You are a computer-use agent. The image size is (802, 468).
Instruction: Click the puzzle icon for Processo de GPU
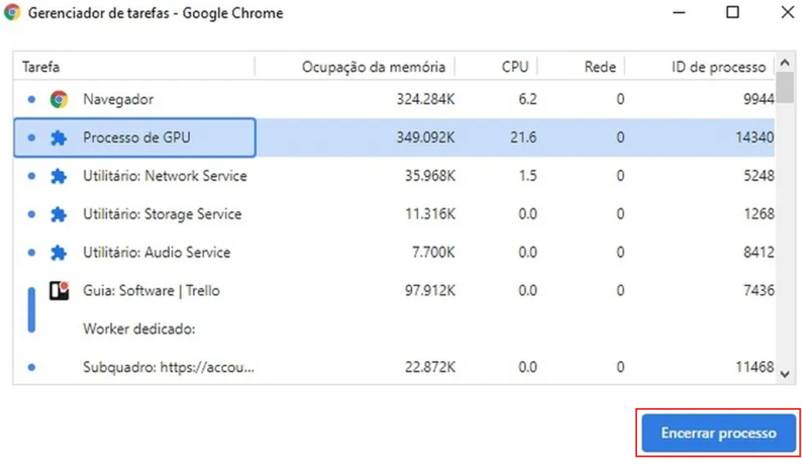point(59,138)
